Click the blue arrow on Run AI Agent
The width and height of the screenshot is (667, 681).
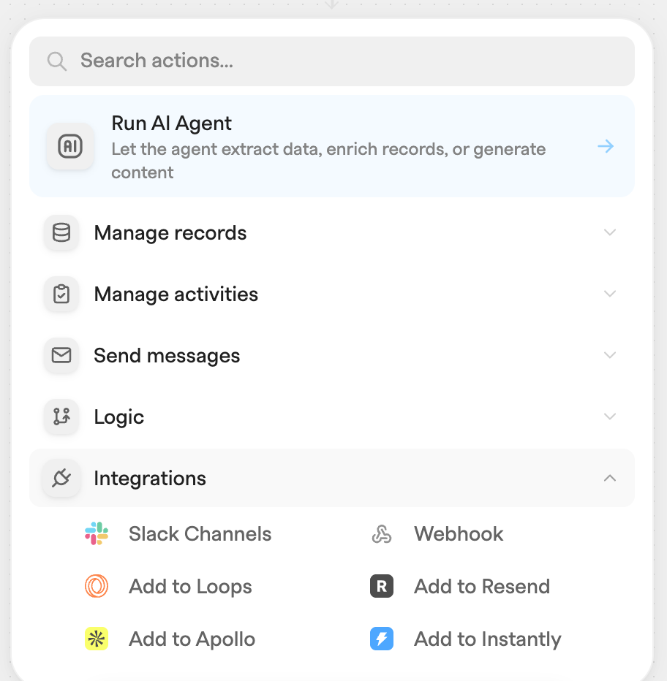[606, 146]
